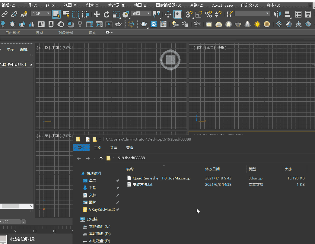Viewport: 315px width, 244px height.
Task: Open the 视图 reference coordinate dropdown
Action: (x=141, y=13)
